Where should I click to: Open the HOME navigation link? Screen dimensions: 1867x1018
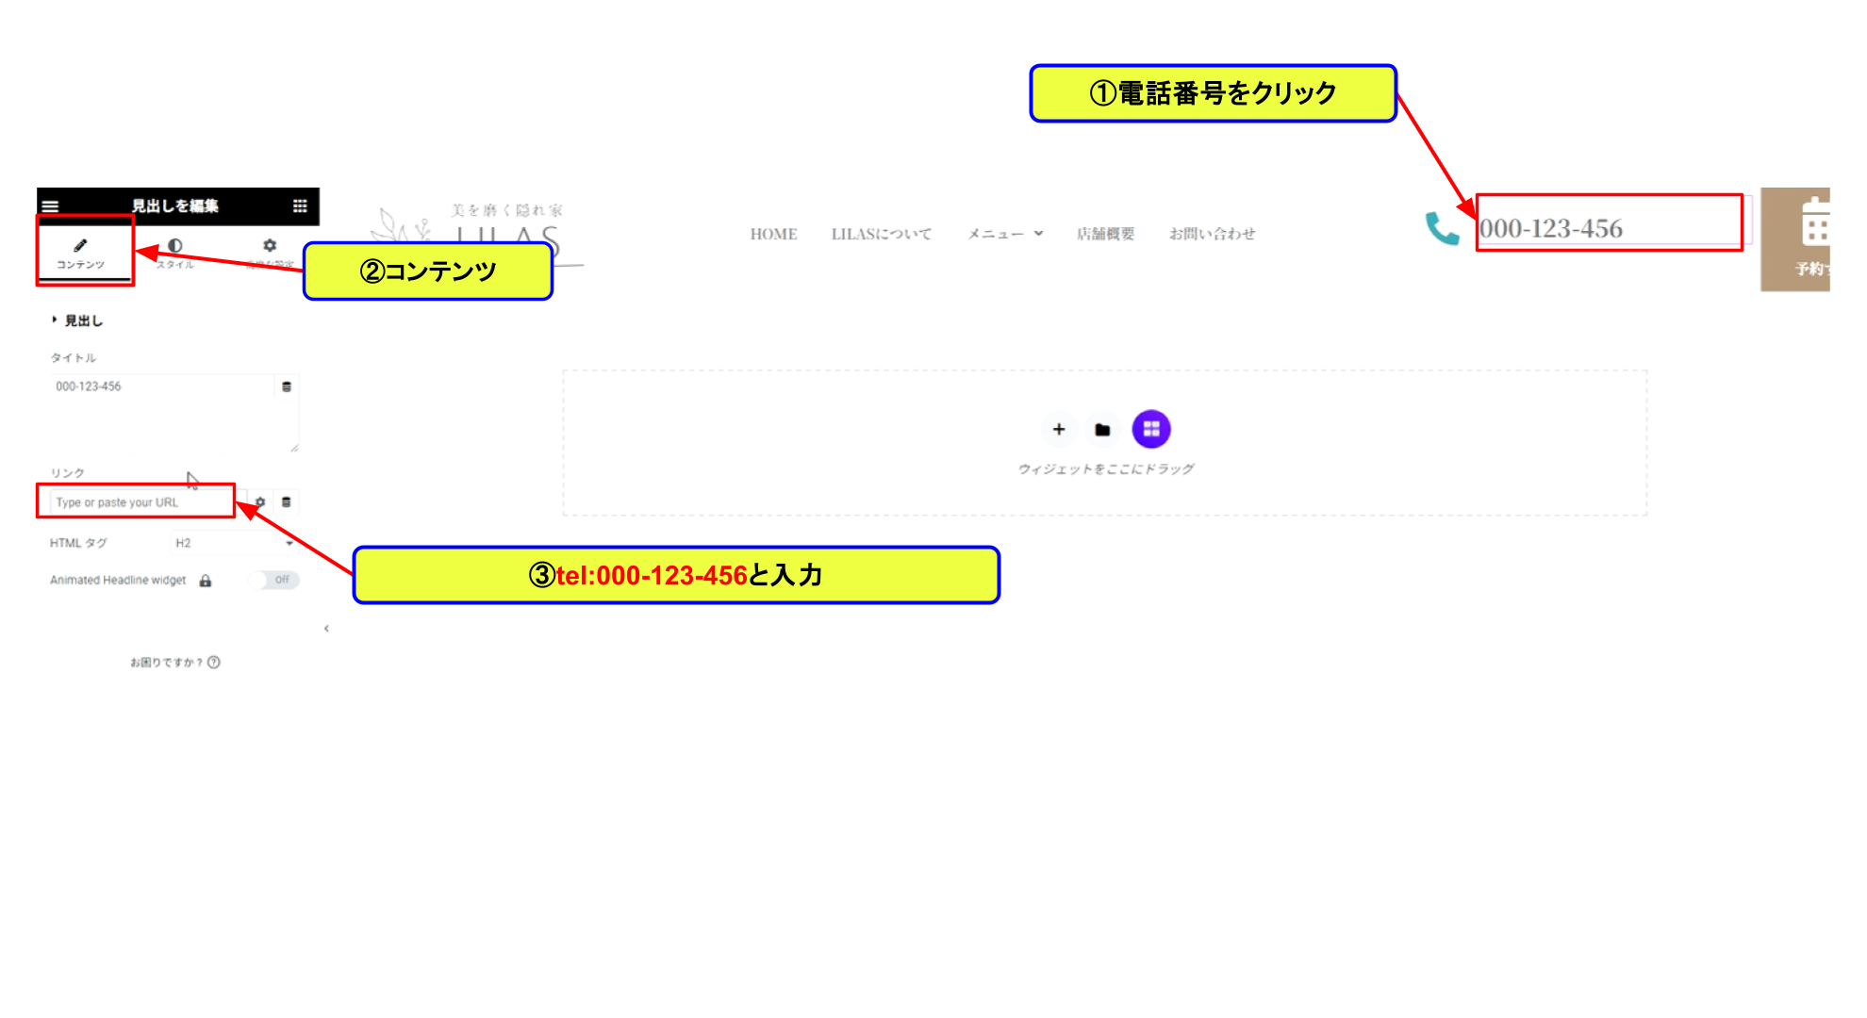[774, 234]
